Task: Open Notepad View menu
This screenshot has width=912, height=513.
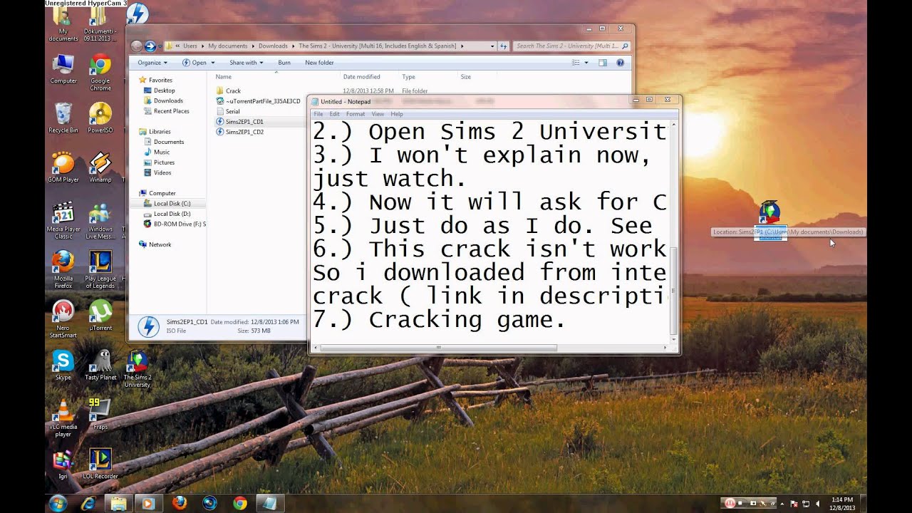Action: 378,114
